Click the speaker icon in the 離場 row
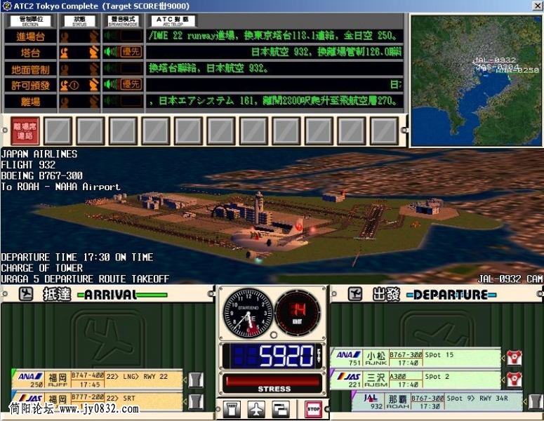Viewport: 544px width, 421px height. (x=111, y=101)
